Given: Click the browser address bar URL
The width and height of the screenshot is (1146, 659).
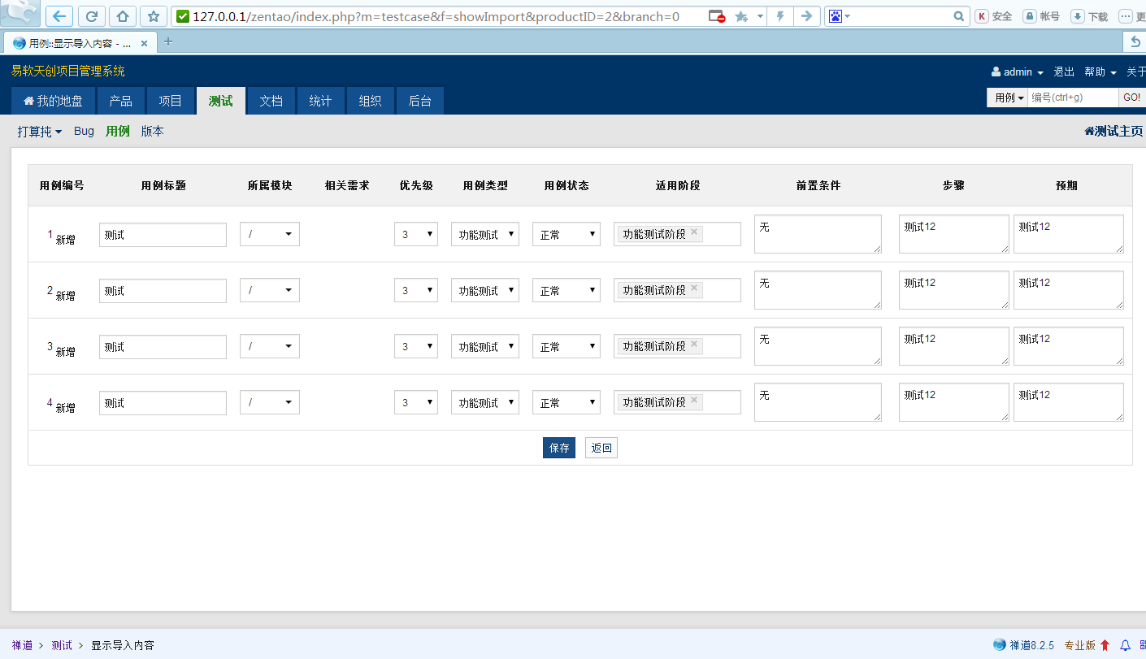Looking at the screenshot, I should pyautogui.click(x=436, y=16).
